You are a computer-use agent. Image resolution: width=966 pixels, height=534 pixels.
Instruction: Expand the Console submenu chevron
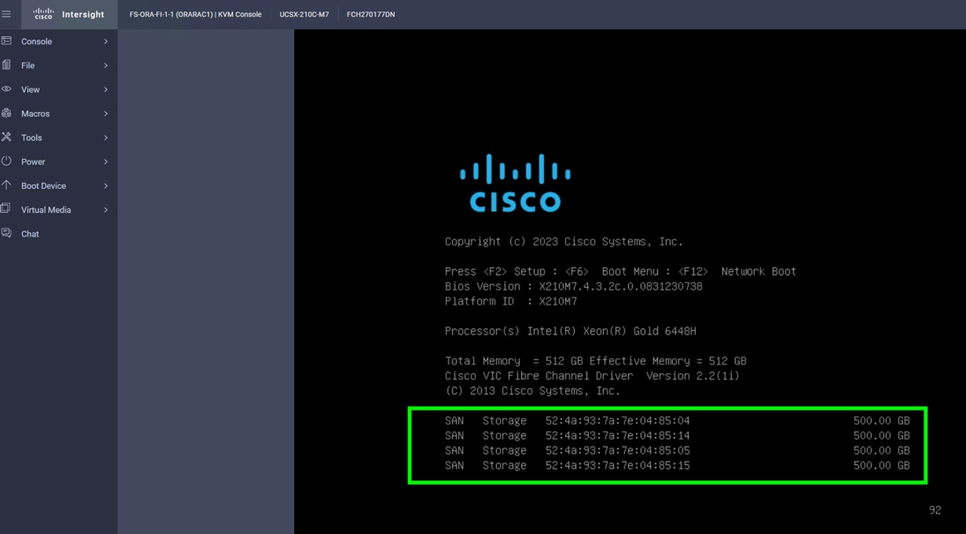point(106,41)
